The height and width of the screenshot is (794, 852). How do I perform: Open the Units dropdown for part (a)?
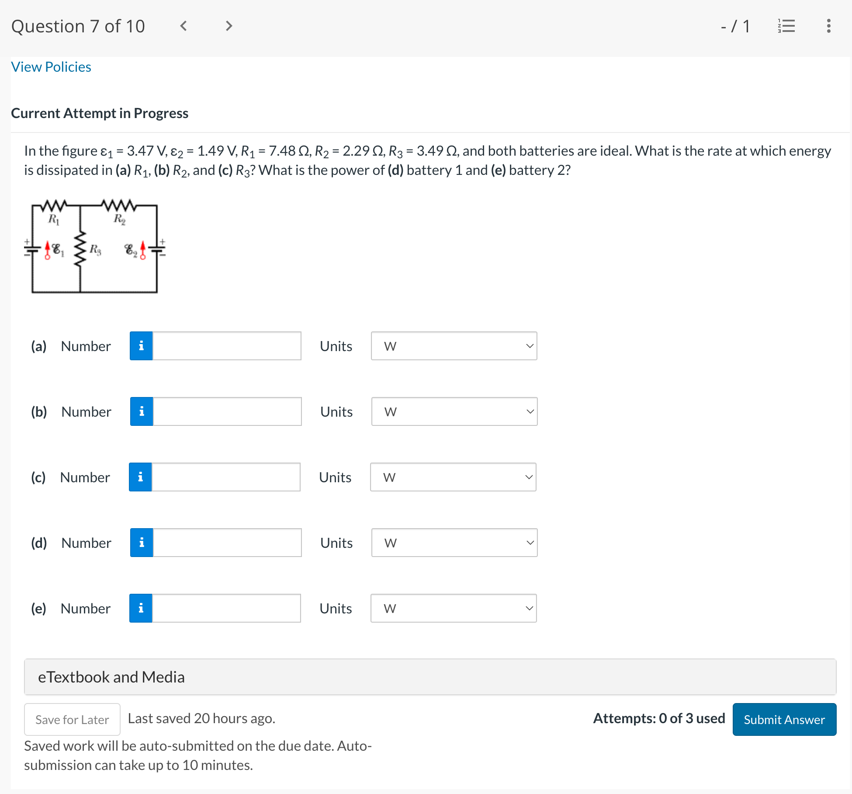[454, 346]
